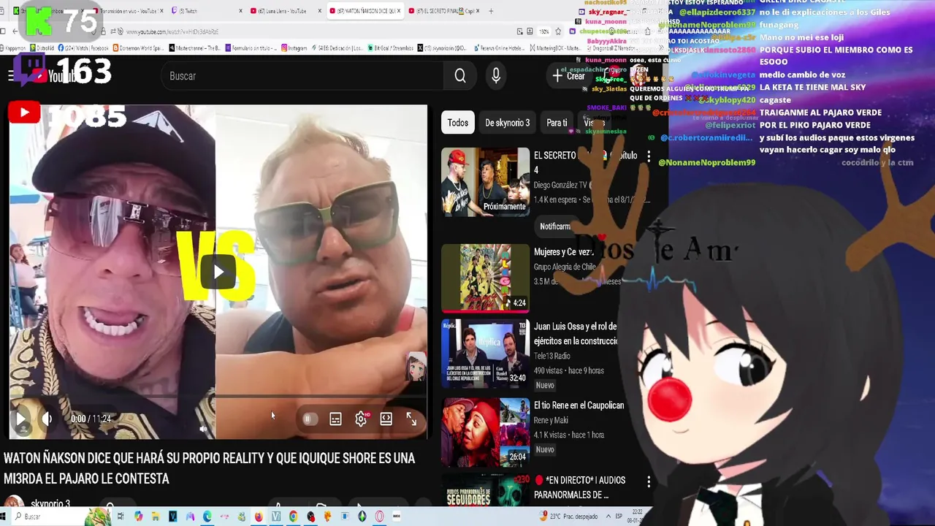This screenshot has width=935, height=526.
Task: Start voice search with the microphone
Action: (496, 76)
